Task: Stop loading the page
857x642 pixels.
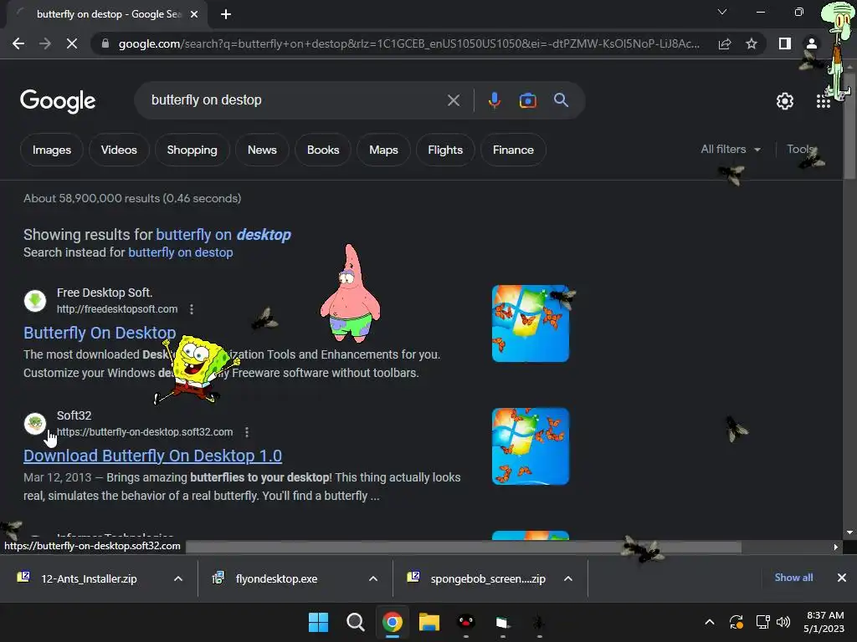Action: pos(72,43)
